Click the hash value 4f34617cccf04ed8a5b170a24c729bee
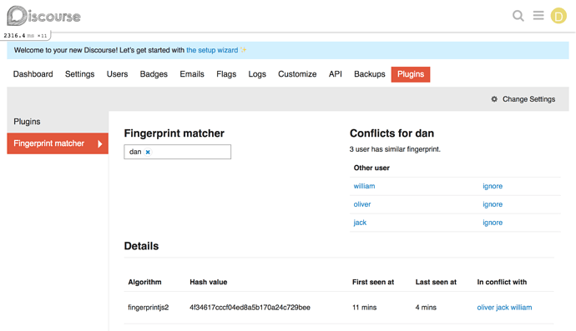Image resolution: width=576 pixels, height=331 pixels. (x=250, y=308)
